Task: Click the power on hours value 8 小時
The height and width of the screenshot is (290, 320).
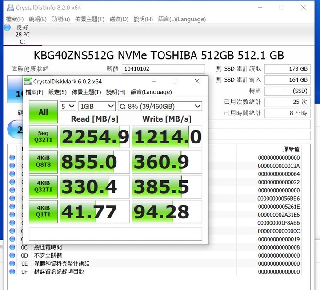Action: pyautogui.click(x=288, y=113)
